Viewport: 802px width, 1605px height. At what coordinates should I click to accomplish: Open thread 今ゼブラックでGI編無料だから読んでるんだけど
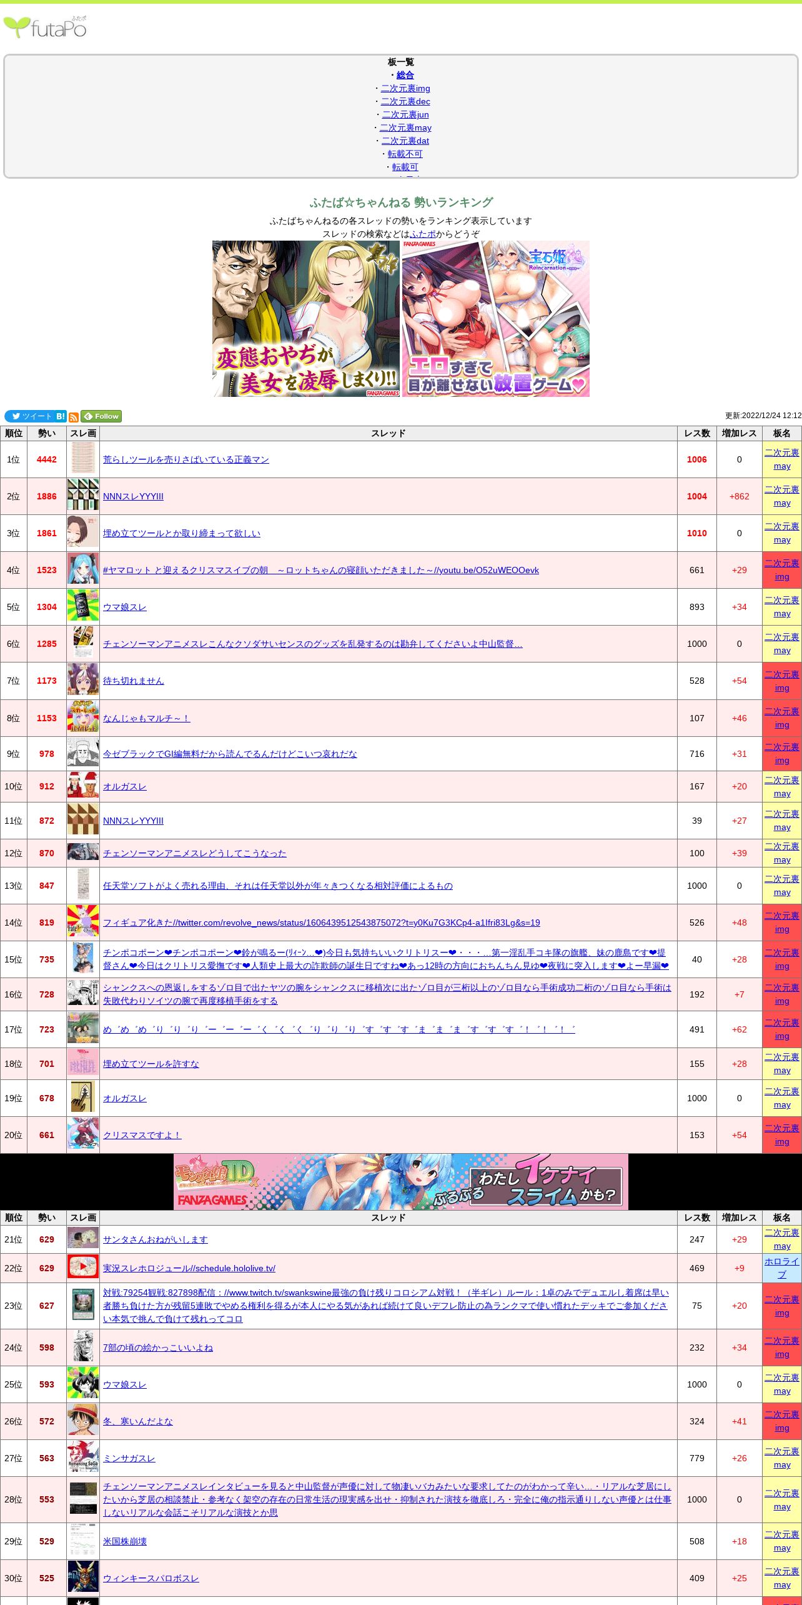coord(230,754)
